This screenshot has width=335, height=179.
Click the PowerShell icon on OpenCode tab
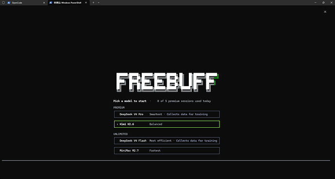pos(9,3)
